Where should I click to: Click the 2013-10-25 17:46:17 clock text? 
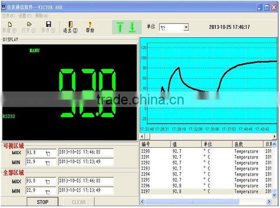coord(229,27)
